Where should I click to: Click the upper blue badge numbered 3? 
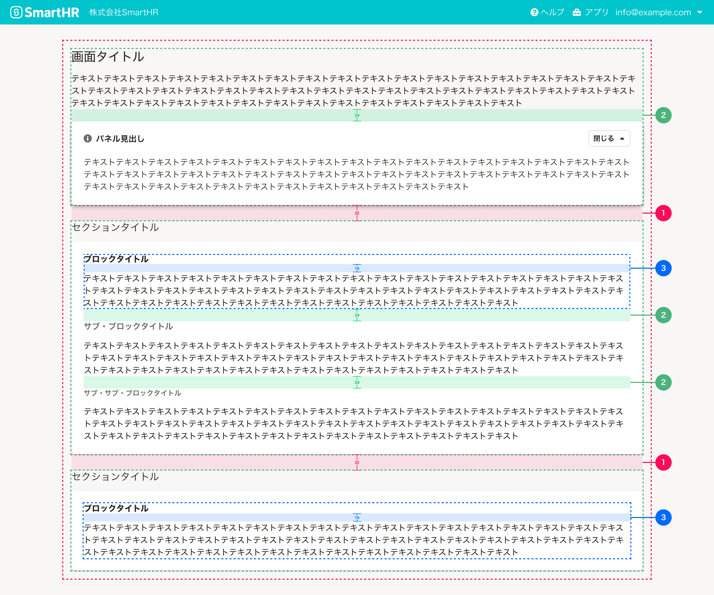point(663,268)
